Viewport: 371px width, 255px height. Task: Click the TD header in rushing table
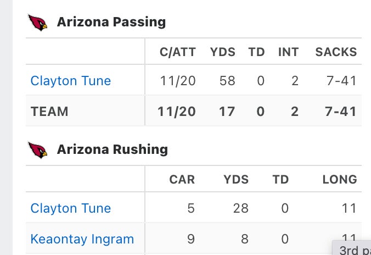(280, 180)
